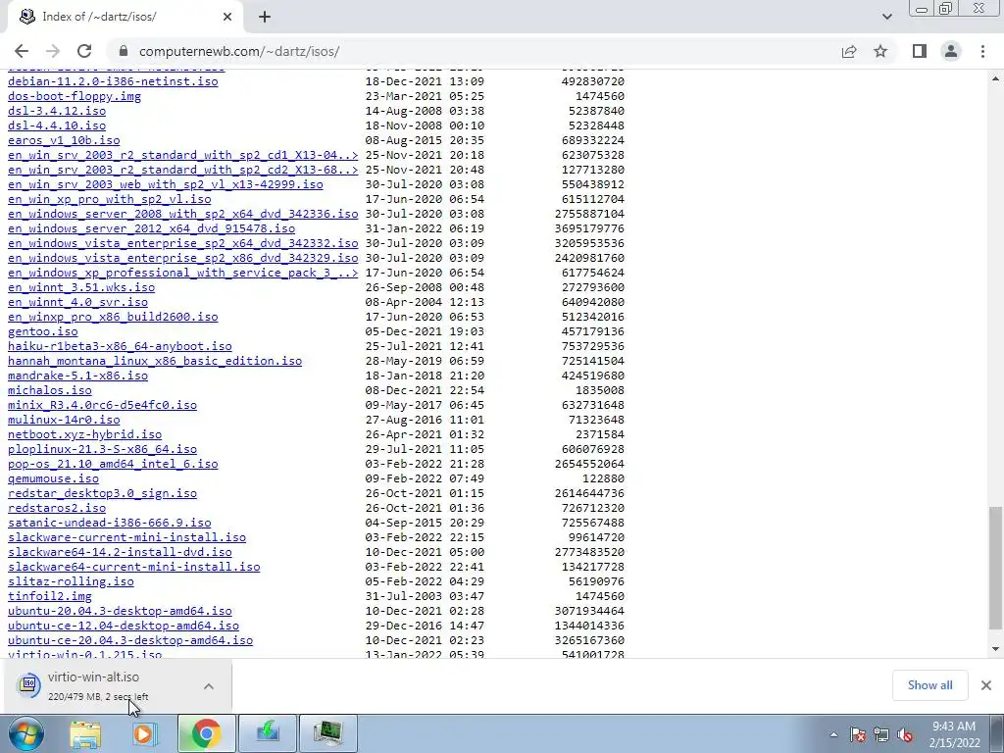Open the green monitor taskbar app
The height and width of the screenshot is (753, 1004).
pyautogui.click(x=327, y=733)
